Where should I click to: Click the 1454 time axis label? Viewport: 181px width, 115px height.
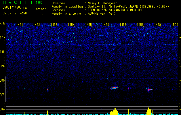tap(71, 25)
